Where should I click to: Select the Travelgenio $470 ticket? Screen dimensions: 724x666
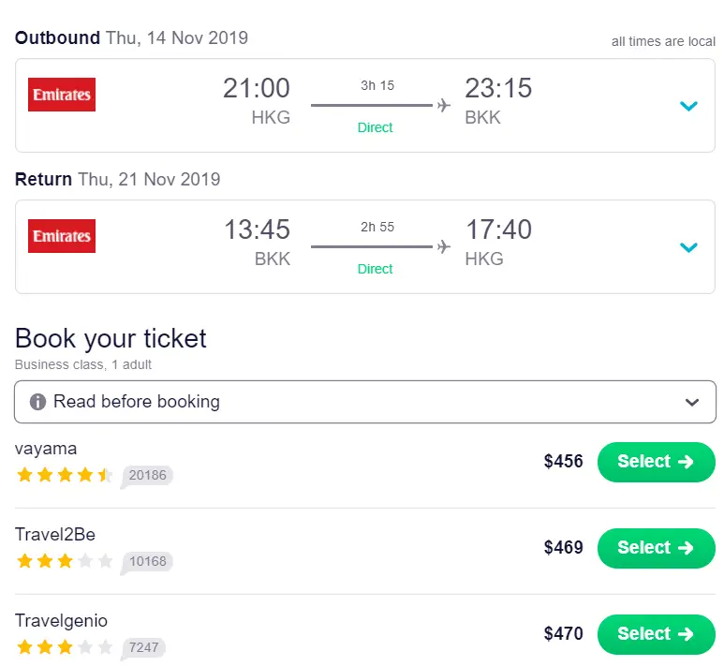tap(656, 634)
